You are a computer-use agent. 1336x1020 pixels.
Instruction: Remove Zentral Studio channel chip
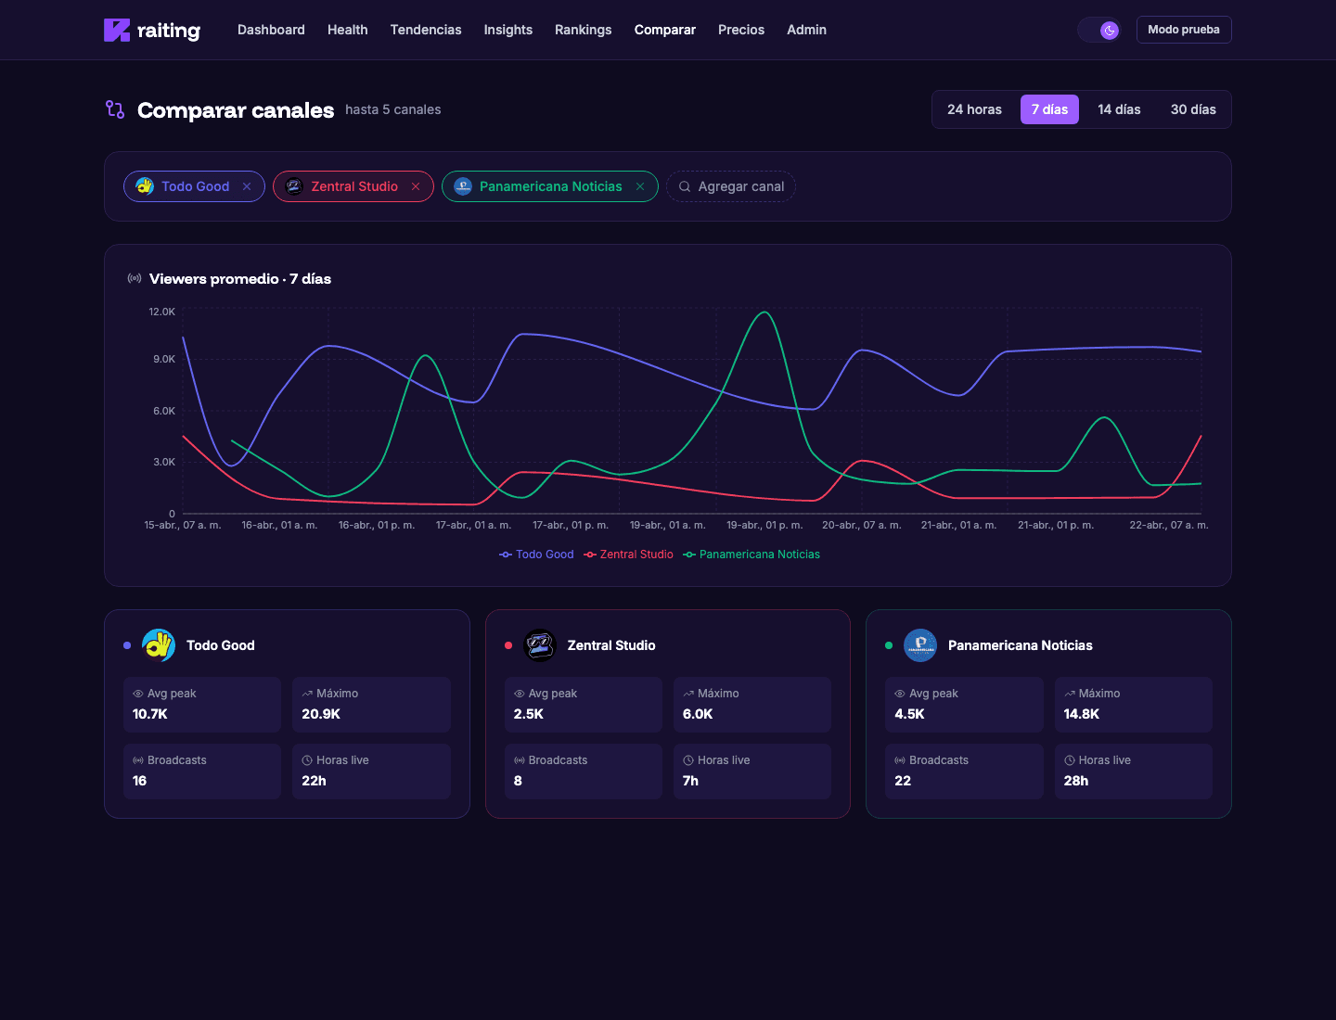click(x=416, y=186)
